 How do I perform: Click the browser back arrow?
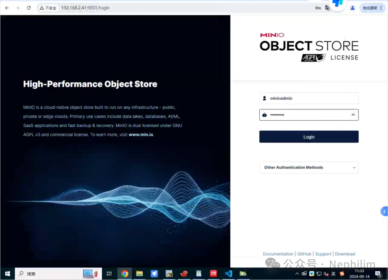pos(7,8)
